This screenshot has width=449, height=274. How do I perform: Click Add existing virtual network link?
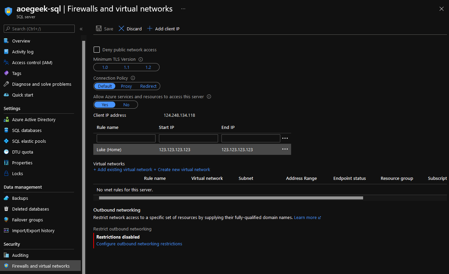point(123,170)
